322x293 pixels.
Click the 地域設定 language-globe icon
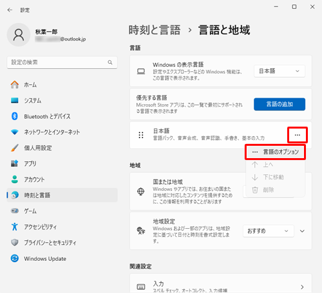coord(141,231)
